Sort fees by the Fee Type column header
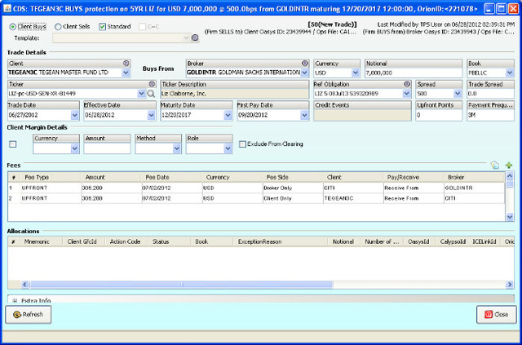522x345 pixels. coord(51,177)
